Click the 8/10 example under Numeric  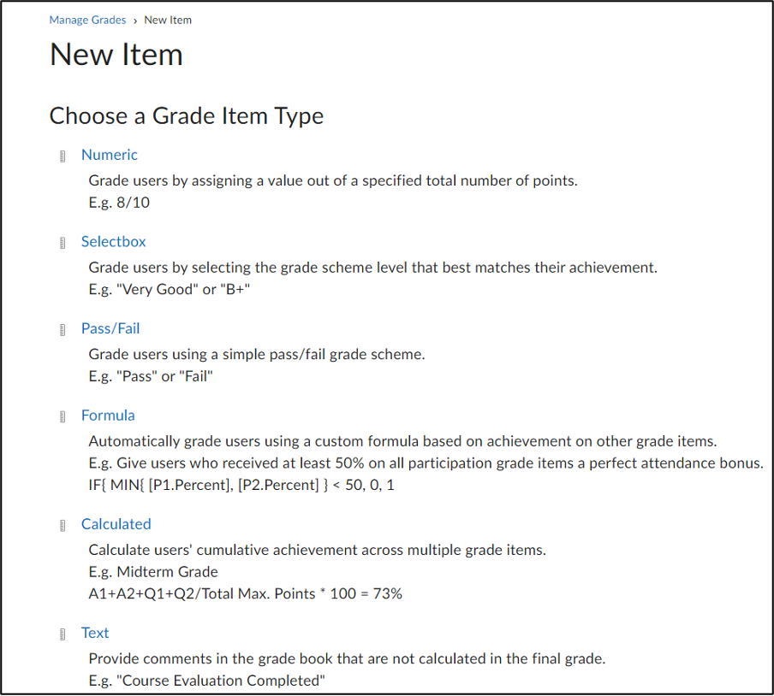click(133, 203)
